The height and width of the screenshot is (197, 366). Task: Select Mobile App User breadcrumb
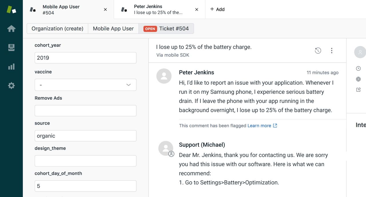[114, 29]
